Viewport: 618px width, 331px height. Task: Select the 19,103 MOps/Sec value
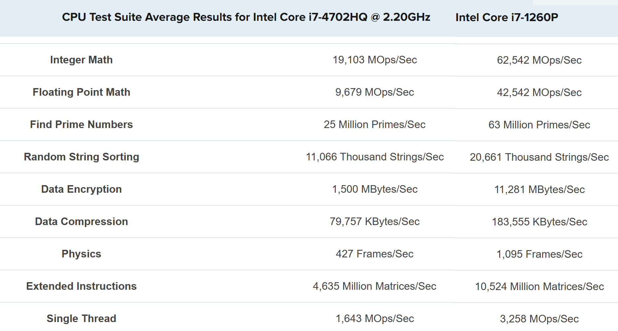[x=375, y=60]
